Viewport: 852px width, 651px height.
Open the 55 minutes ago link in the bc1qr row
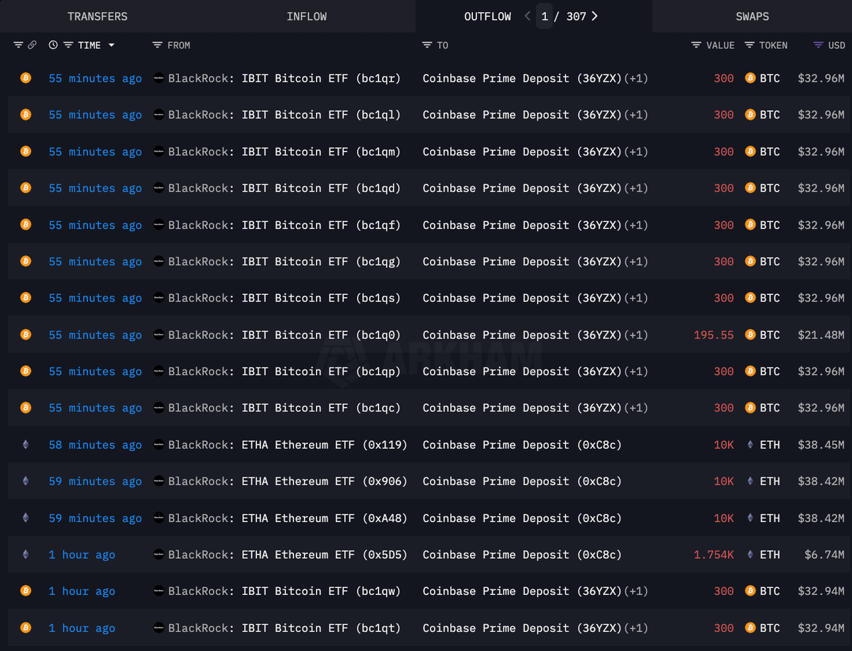click(95, 78)
